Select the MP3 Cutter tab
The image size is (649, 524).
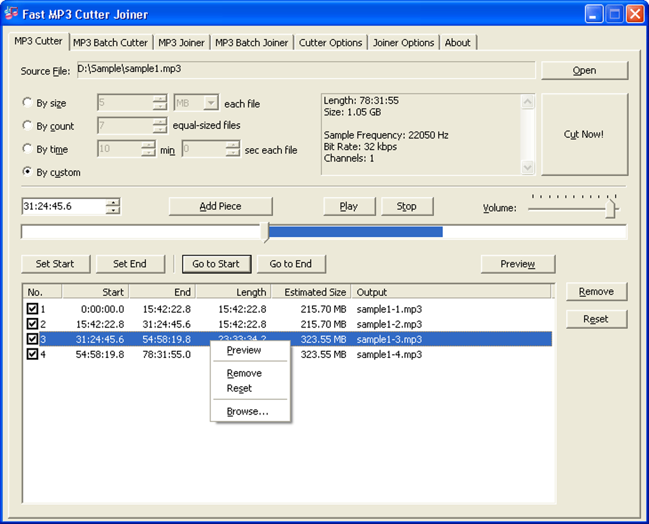click(x=38, y=41)
